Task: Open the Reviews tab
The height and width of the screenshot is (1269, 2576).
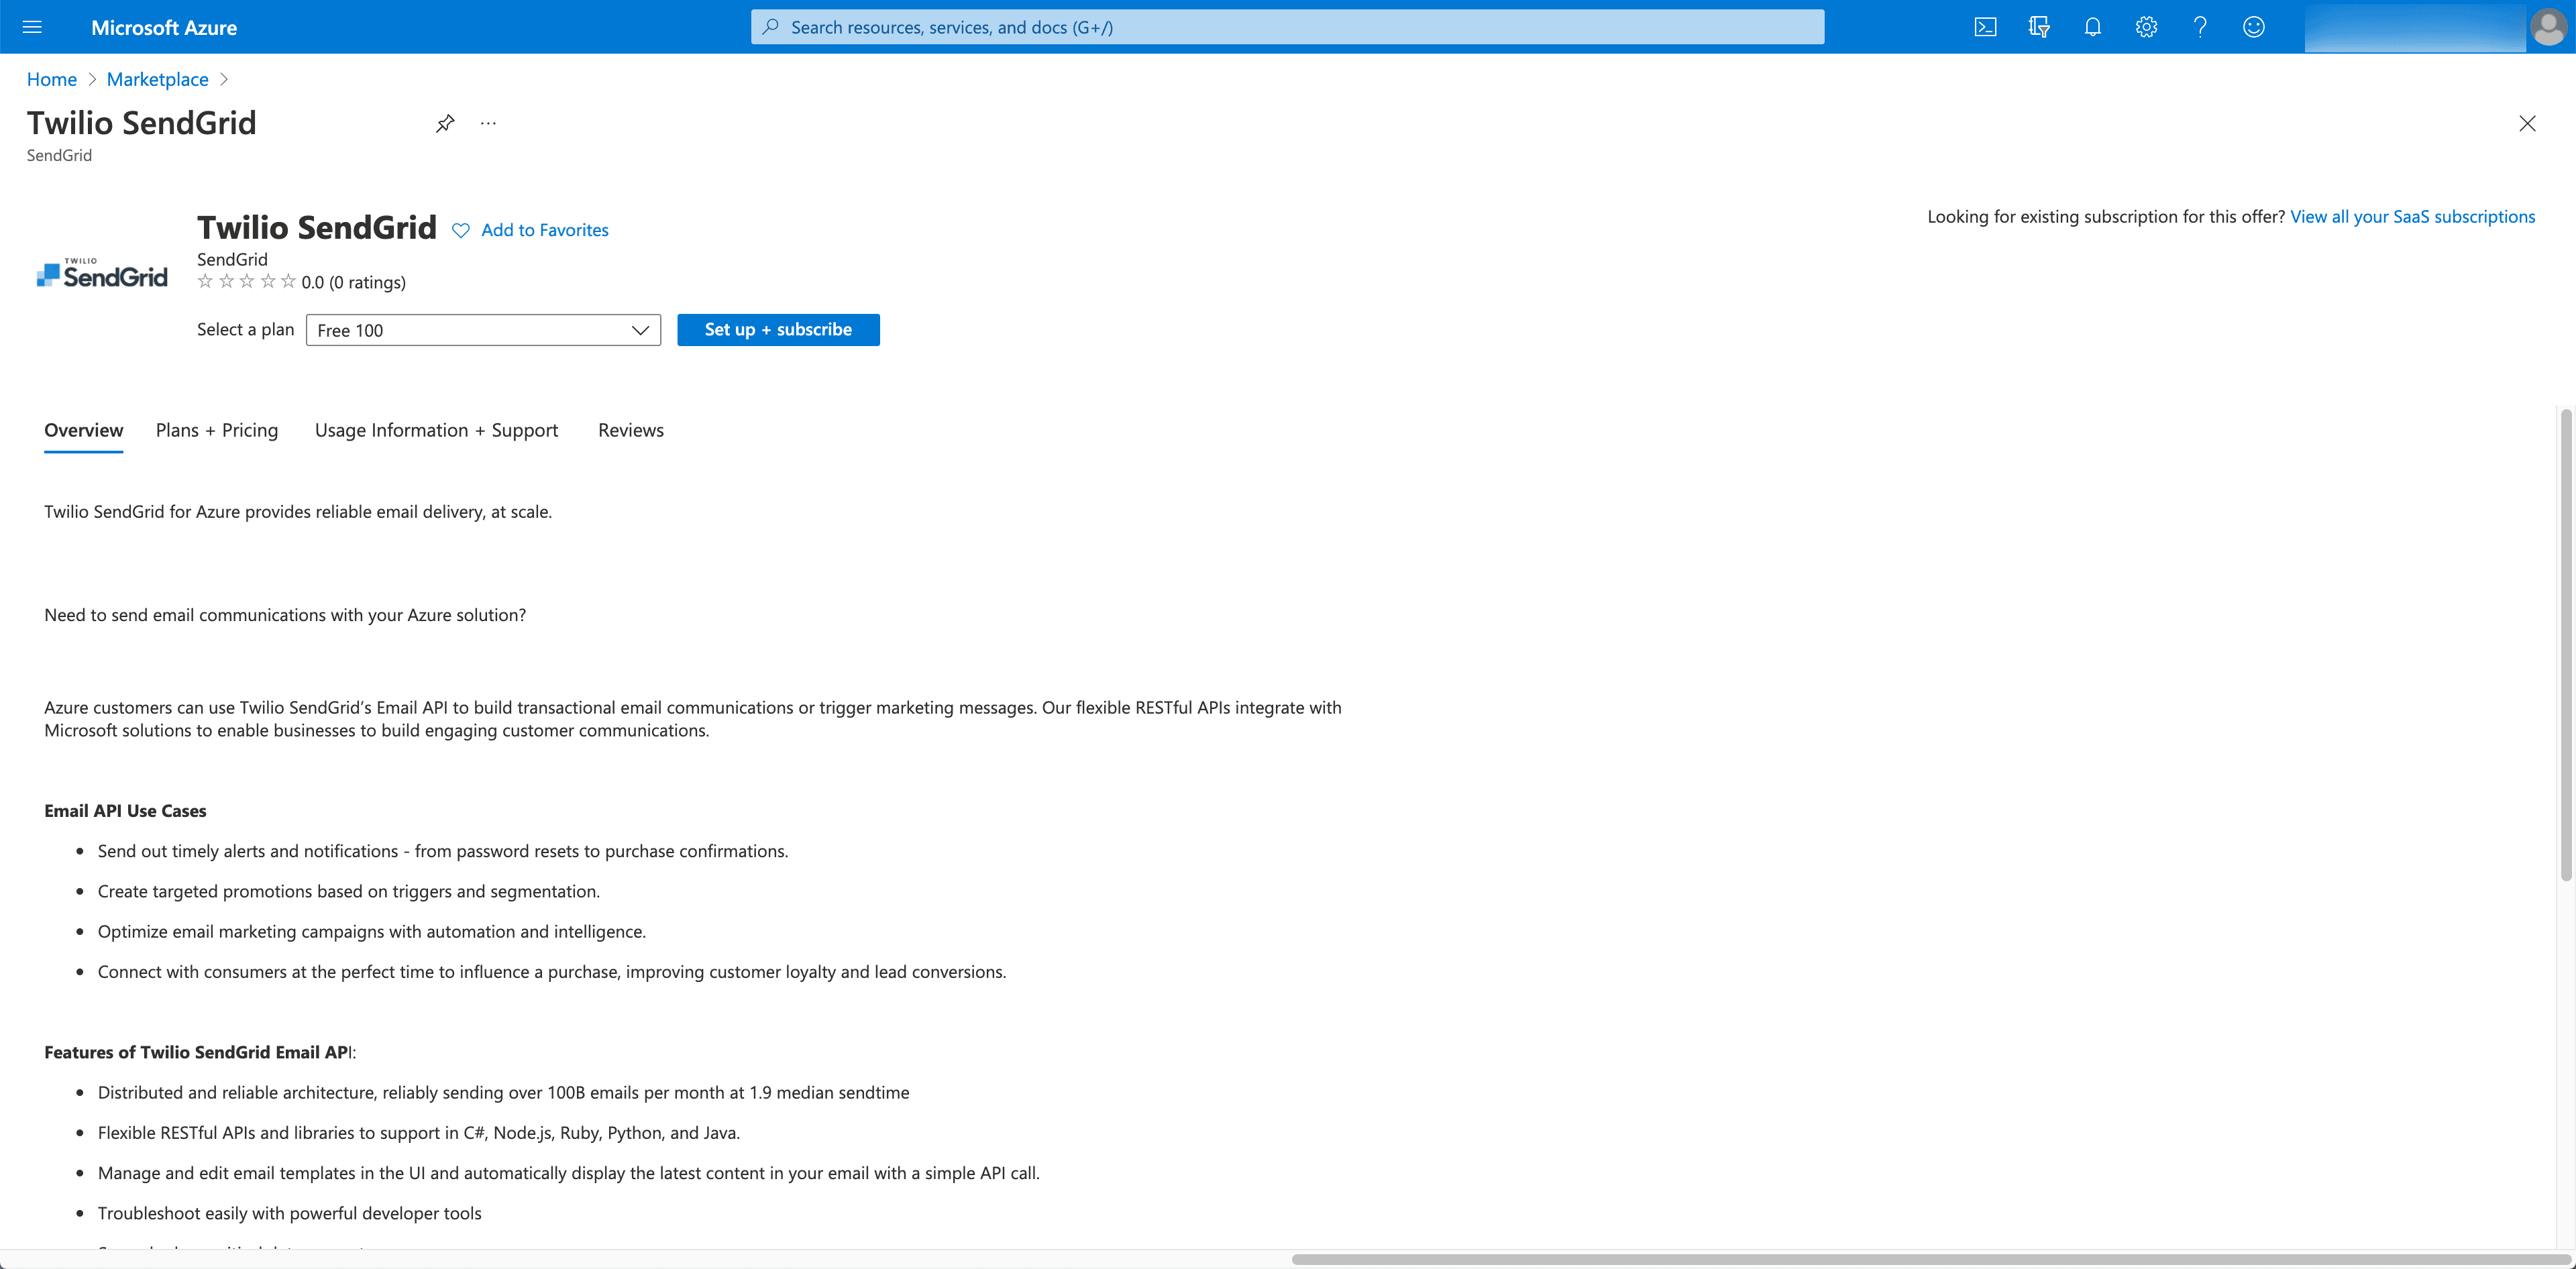Action: tap(630, 430)
